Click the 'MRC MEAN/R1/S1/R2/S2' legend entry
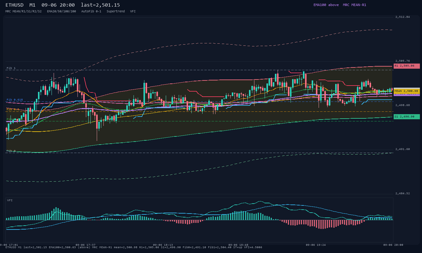Image resolution: width=422 pixels, height=253 pixels. pos(24,11)
